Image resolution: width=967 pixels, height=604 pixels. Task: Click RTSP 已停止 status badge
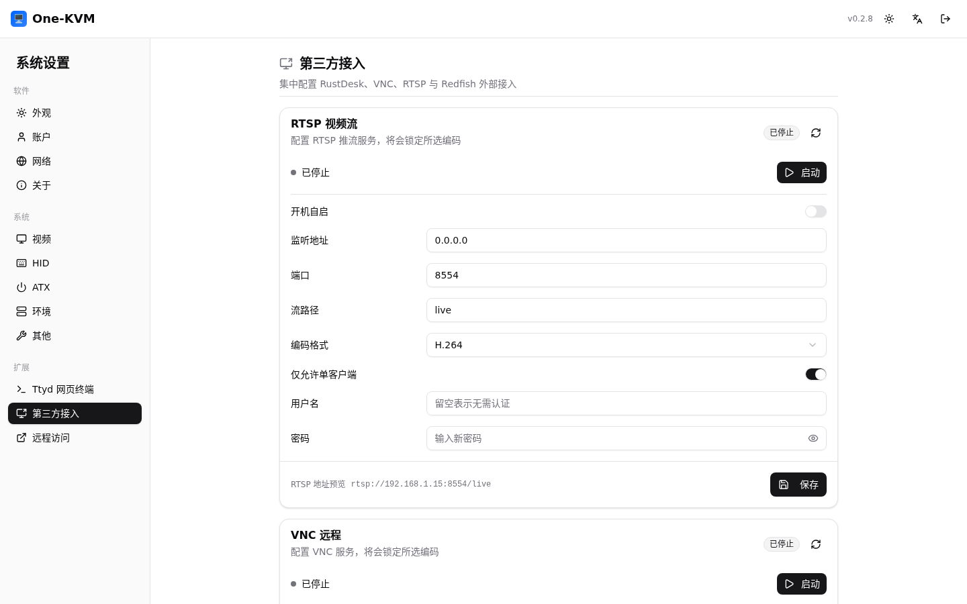click(782, 133)
